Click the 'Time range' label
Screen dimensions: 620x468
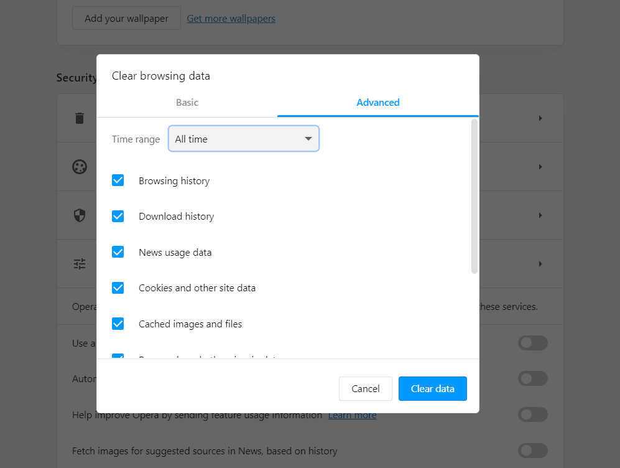136,139
